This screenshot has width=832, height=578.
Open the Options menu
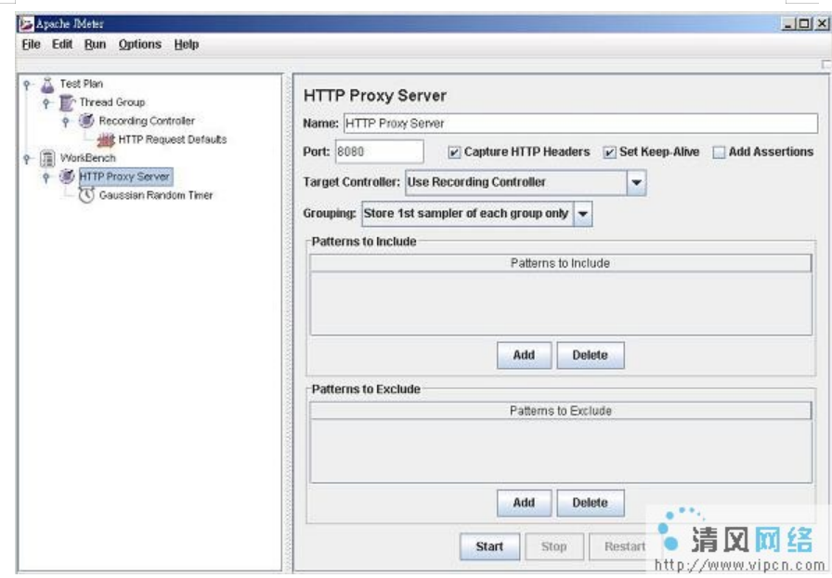[x=139, y=45]
